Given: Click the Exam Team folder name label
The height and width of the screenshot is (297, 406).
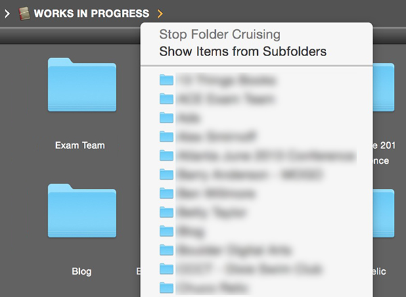Looking at the screenshot, I should (80, 145).
